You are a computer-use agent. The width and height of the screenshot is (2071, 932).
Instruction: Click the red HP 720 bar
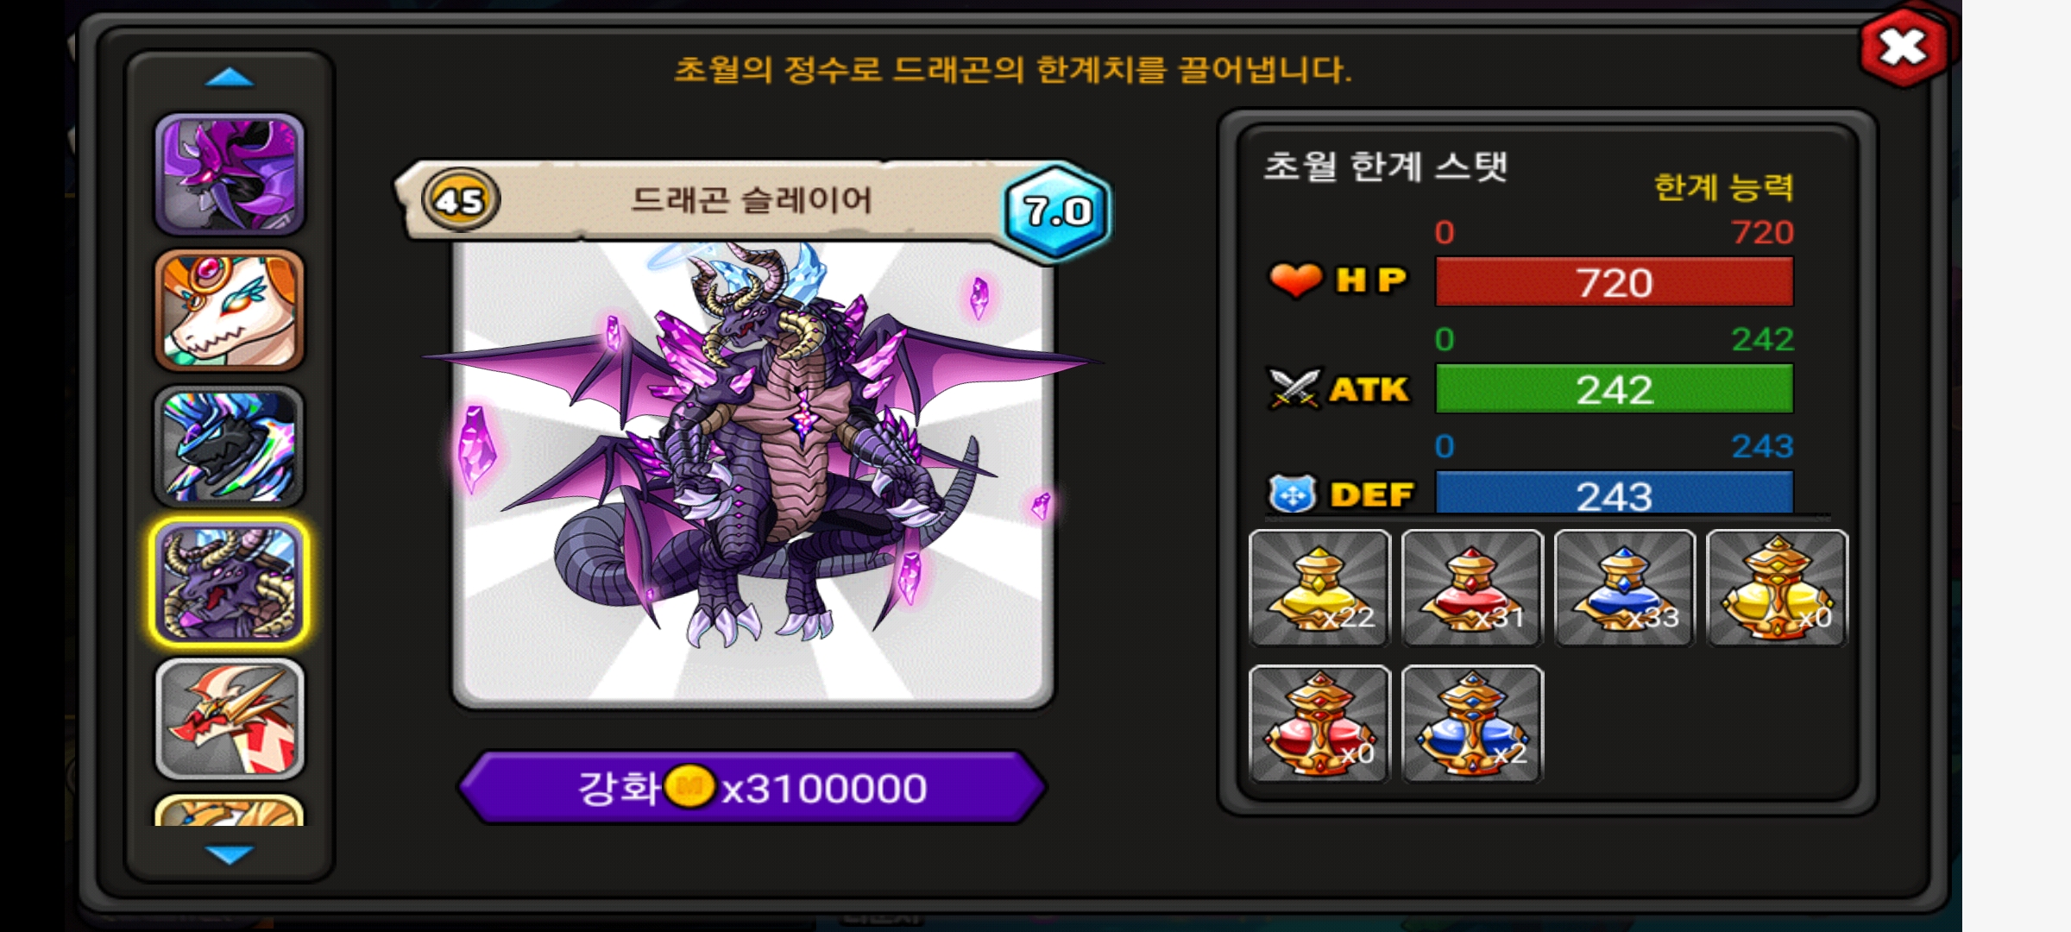pos(1614,281)
